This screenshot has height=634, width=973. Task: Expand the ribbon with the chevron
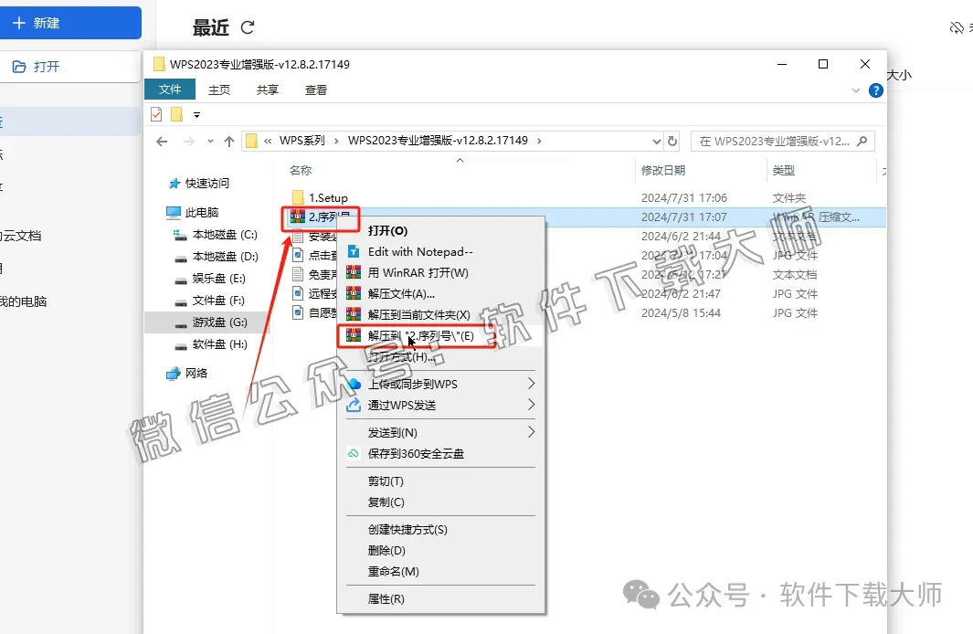click(856, 90)
